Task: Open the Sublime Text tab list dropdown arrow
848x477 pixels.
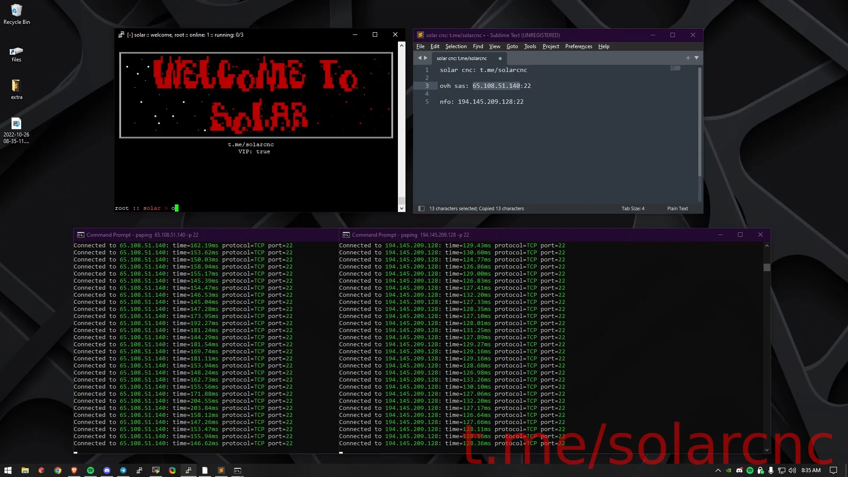Action: click(x=697, y=58)
